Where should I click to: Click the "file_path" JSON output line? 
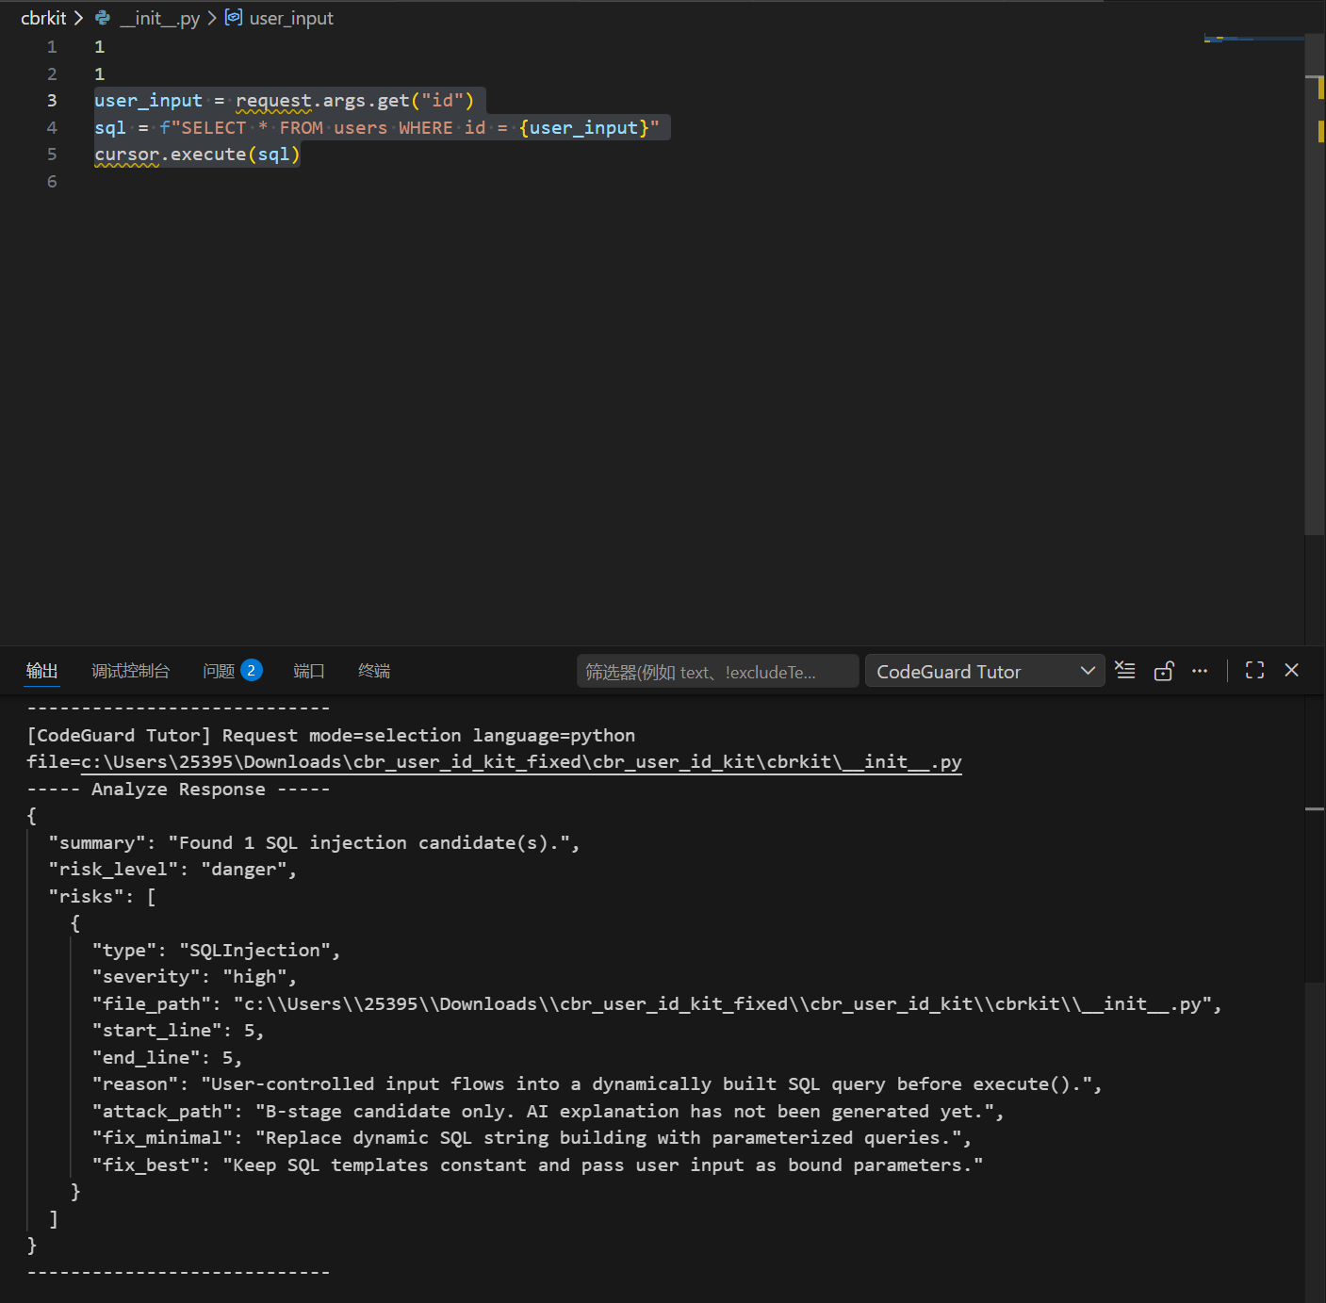(657, 1004)
